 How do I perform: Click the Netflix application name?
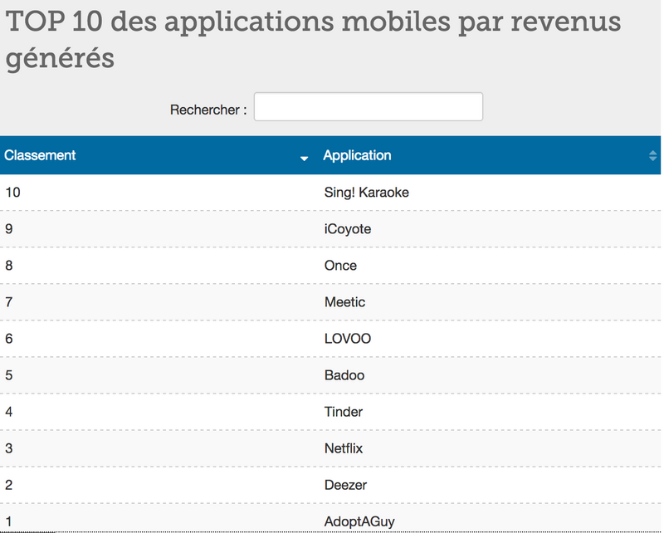(344, 448)
